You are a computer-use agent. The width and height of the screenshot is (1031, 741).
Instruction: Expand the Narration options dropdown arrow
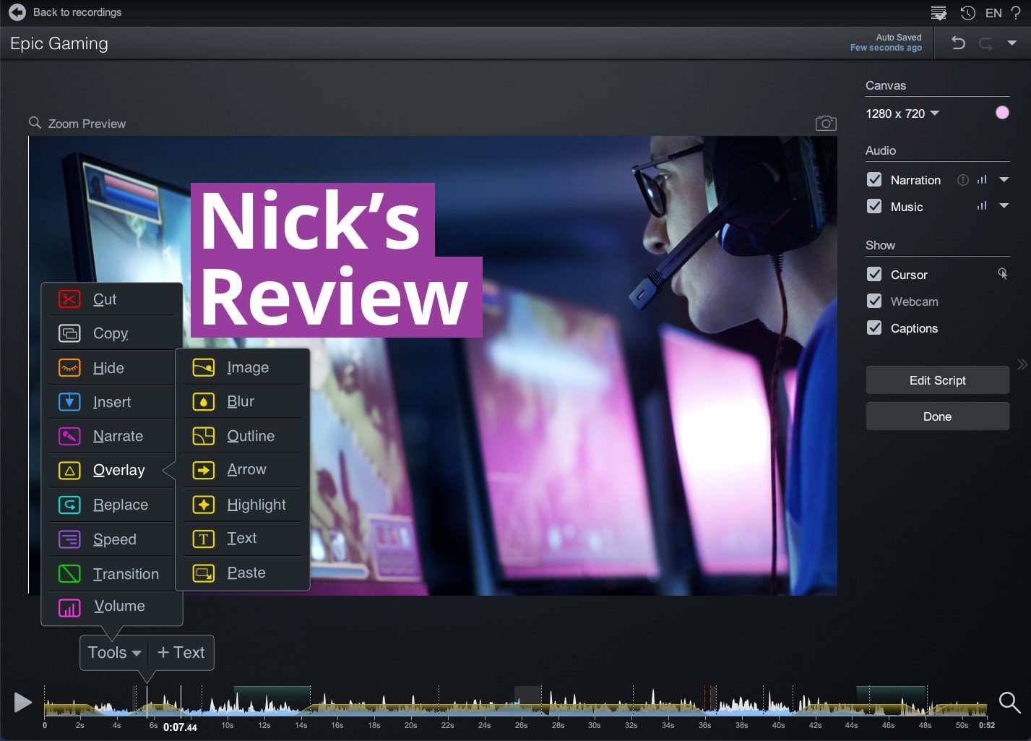click(1004, 179)
